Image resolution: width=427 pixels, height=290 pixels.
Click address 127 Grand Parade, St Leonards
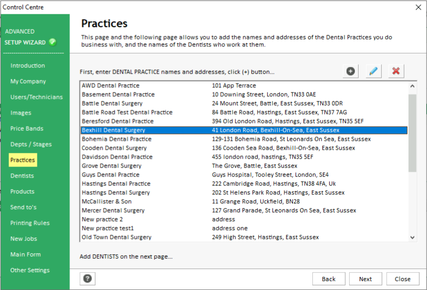(x=284, y=210)
